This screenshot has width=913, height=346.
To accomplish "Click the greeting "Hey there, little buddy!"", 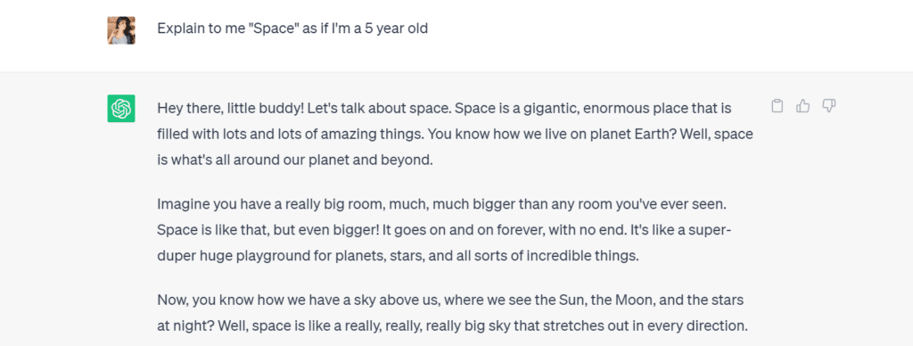I will (x=233, y=109).
